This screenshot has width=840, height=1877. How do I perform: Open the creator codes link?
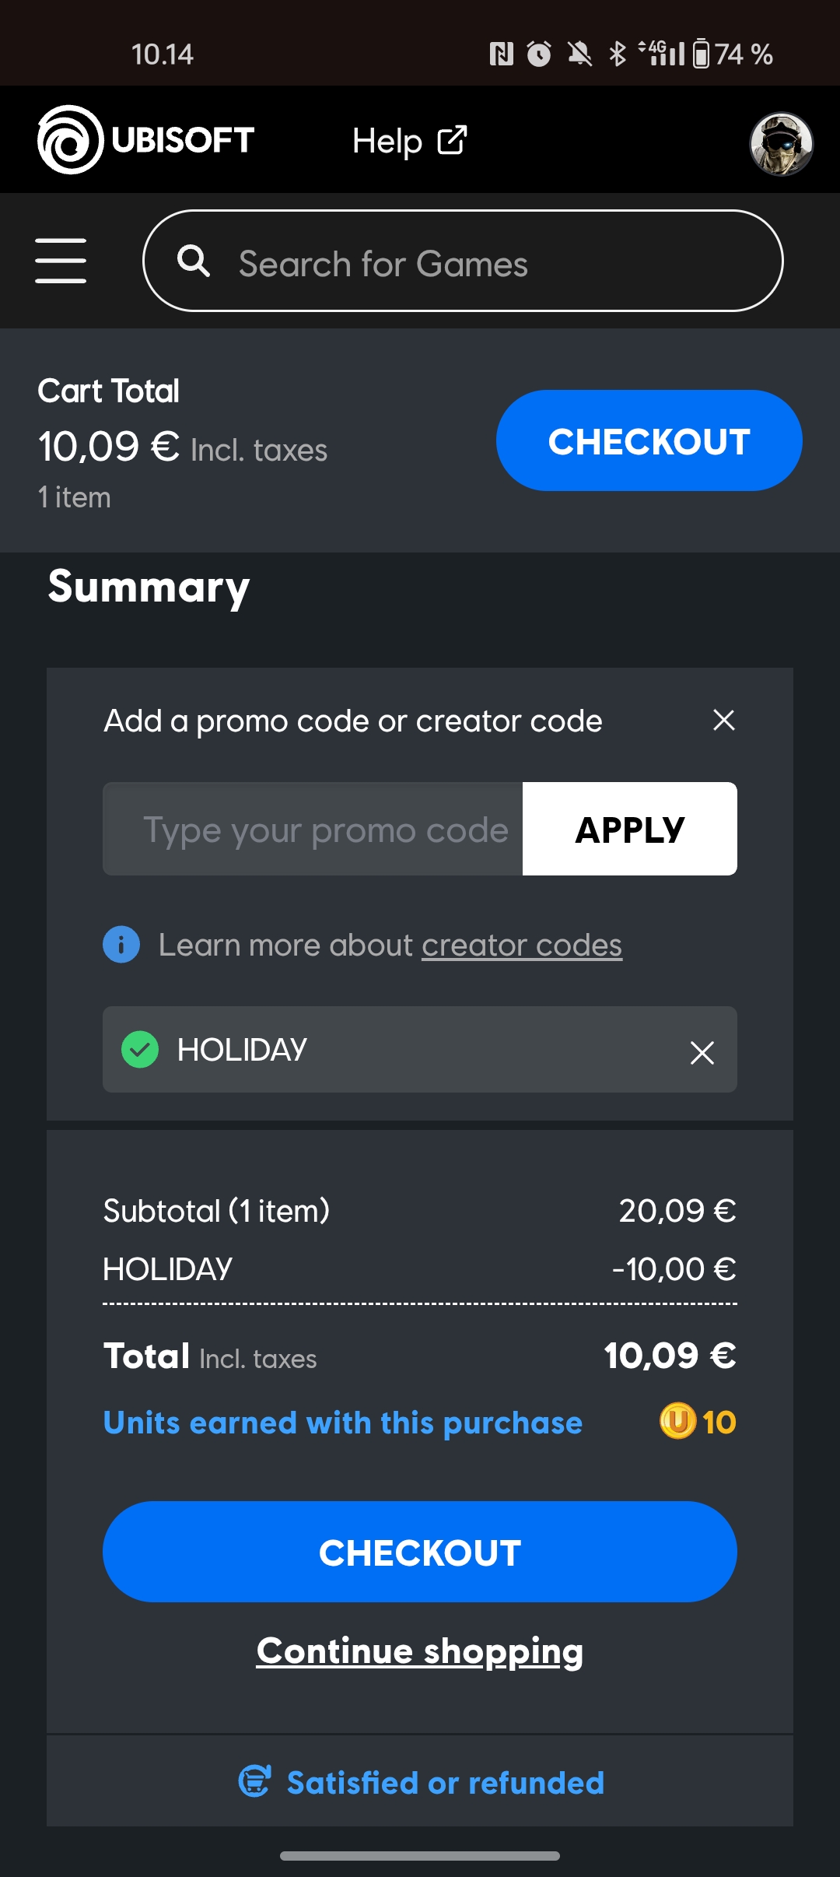(521, 946)
